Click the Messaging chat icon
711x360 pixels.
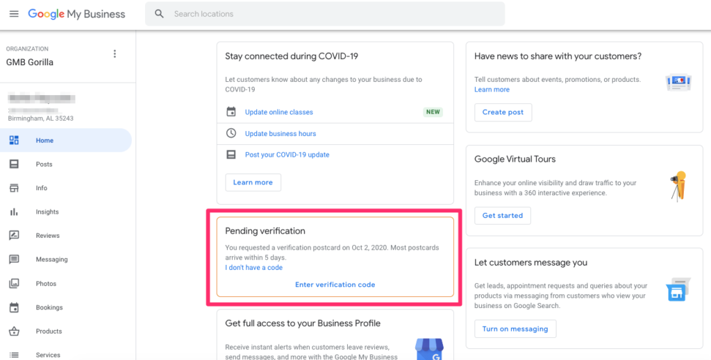14,259
